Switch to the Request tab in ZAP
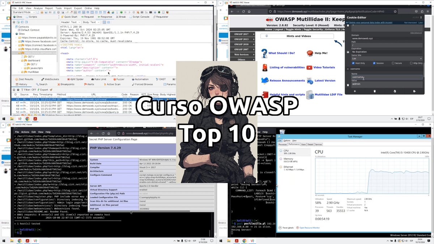The image size is (434, 244). point(87,17)
